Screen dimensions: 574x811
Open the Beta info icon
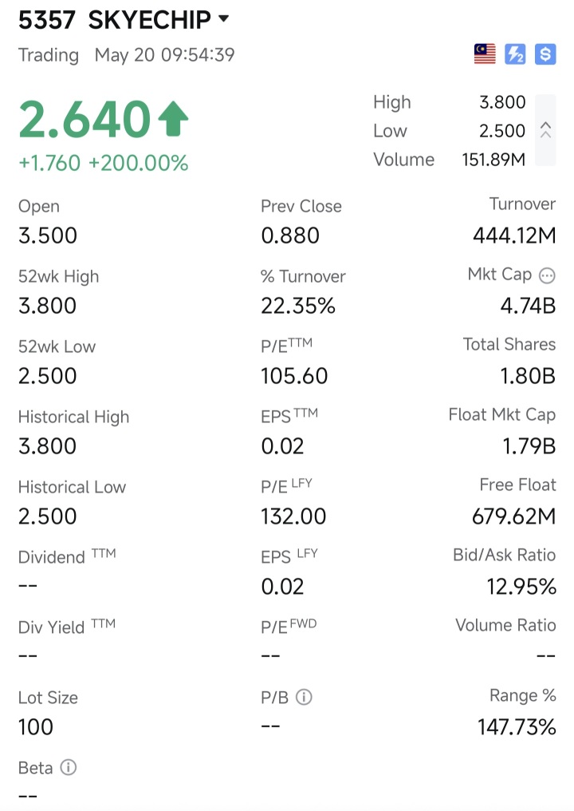pos(69,767)
